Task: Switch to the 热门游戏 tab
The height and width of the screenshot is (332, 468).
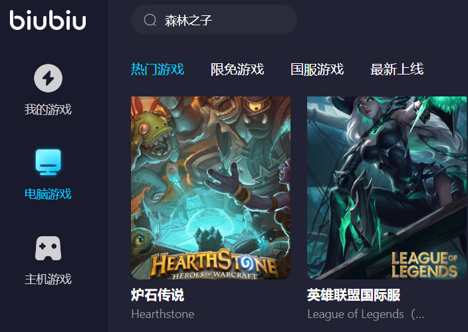Action: 158,69
